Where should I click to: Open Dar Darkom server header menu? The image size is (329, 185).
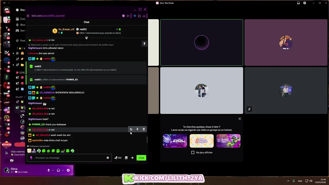pos(21,10)
